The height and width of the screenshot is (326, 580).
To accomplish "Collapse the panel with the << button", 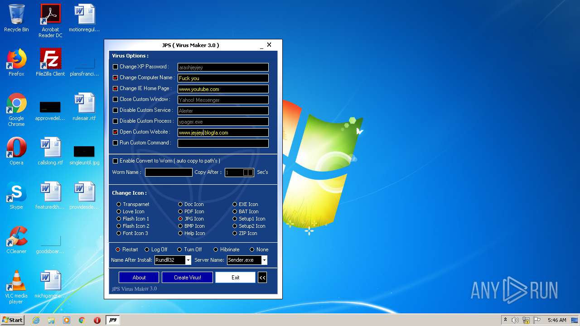I will [262, 278].
